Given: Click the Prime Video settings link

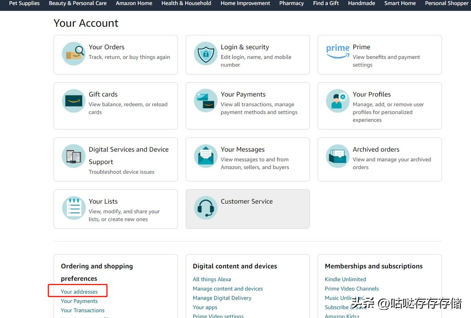Looking at the screenshot, I should [218, 315].
